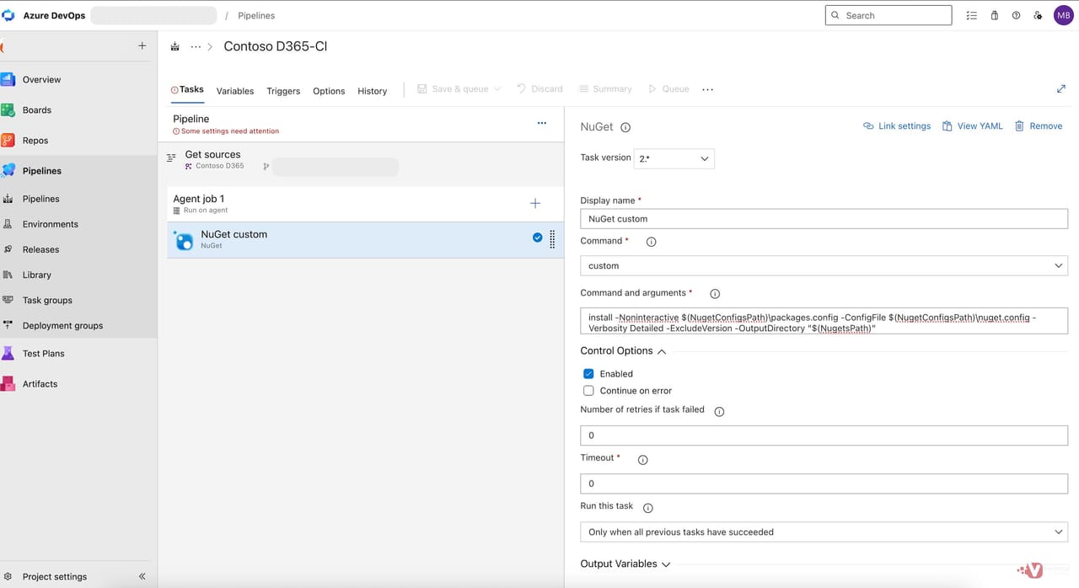Viewport: 1079px width, 588px height.
Task: Open the Pipeline section ellipsis menu
Action: [542, 123]
